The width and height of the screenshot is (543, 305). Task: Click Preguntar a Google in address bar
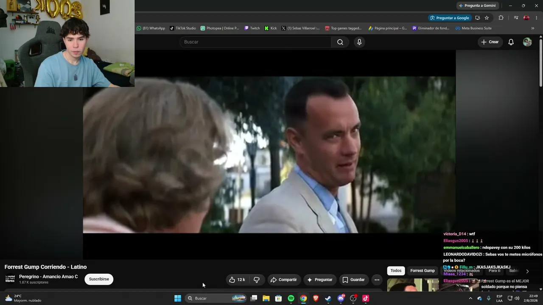[449, 18]
